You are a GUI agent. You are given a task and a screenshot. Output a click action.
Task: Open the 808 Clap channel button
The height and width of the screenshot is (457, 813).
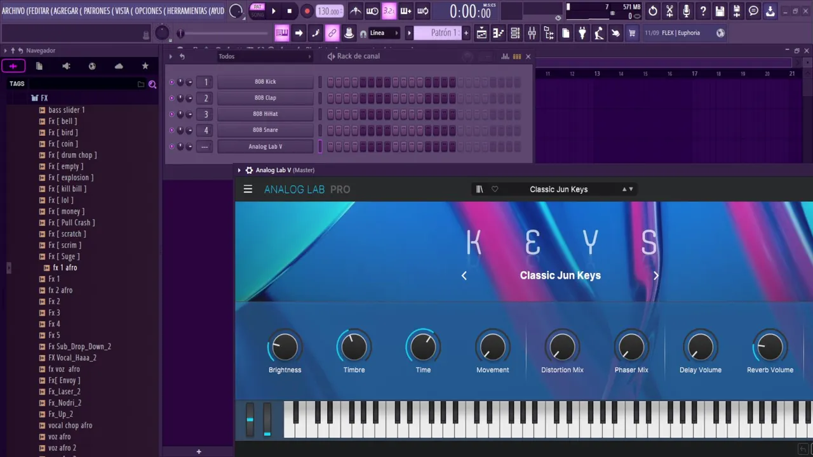pyautogui.click(x=265, y=98)
